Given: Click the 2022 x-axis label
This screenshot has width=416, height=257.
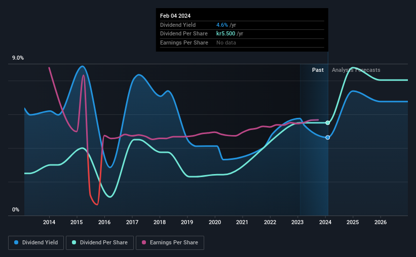Looking at the screenshot, I should pyautogui.click(x=270, y=222).
